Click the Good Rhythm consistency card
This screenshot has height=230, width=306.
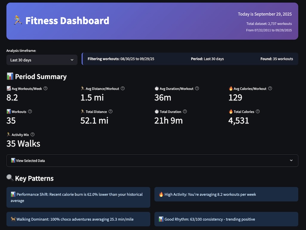point(226,219)
